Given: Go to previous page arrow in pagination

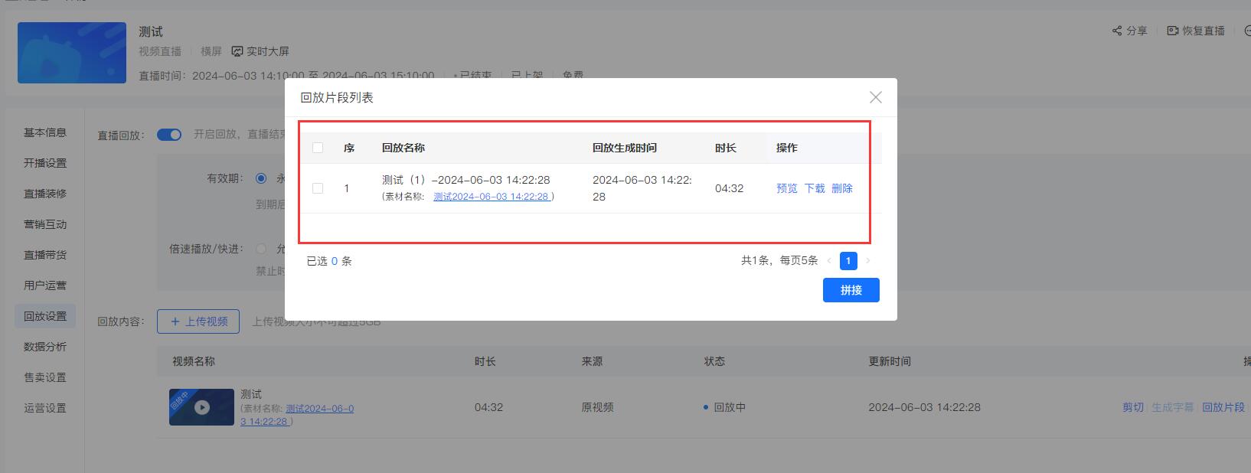Looking at the screenshot, I should (x=829, y=261).
